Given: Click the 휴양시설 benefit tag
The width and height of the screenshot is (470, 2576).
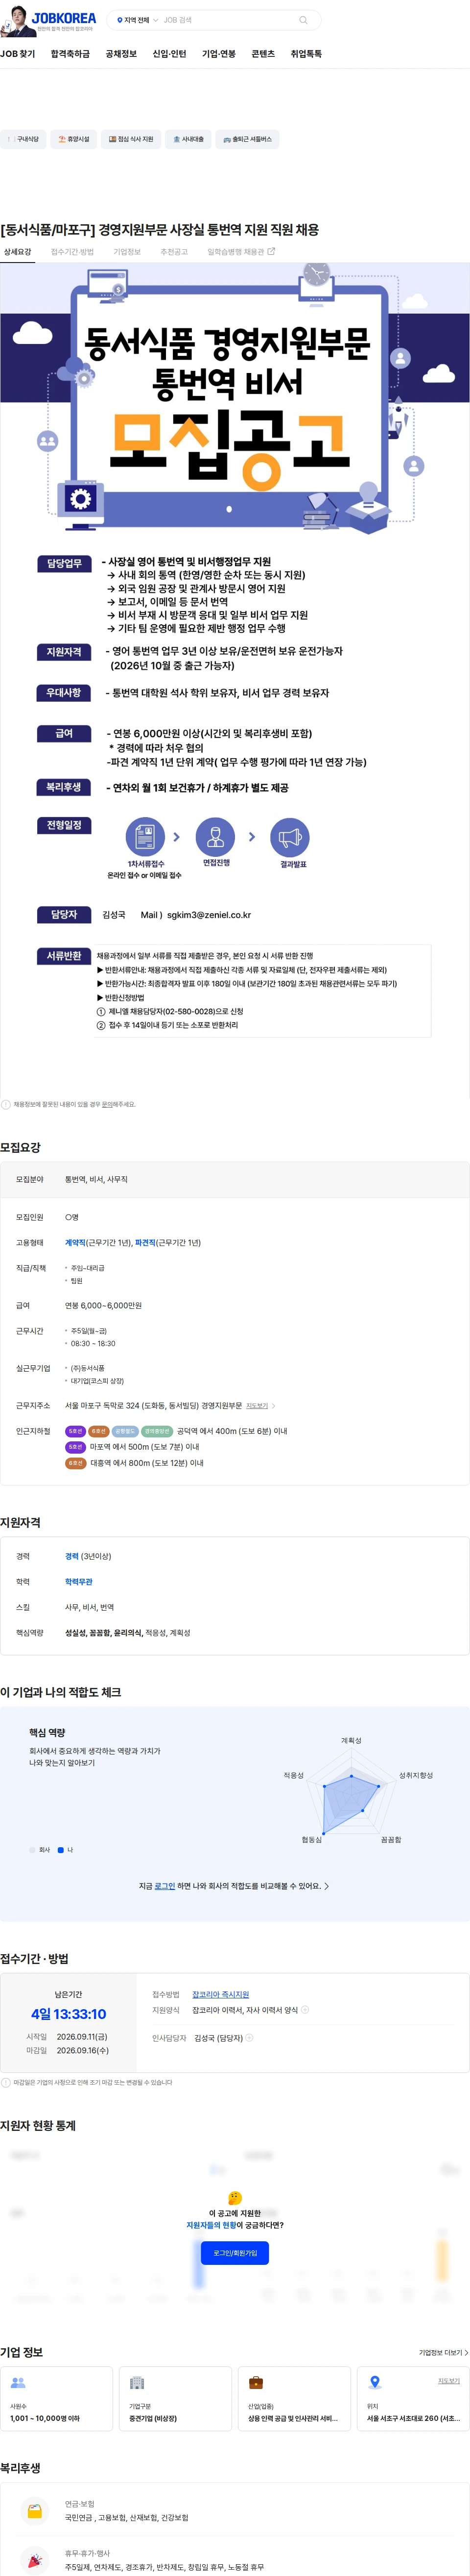Looking at the screenshot, I should pos(73,139).
